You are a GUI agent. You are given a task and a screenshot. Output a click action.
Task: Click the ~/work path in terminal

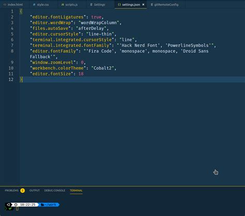point(50,205)
